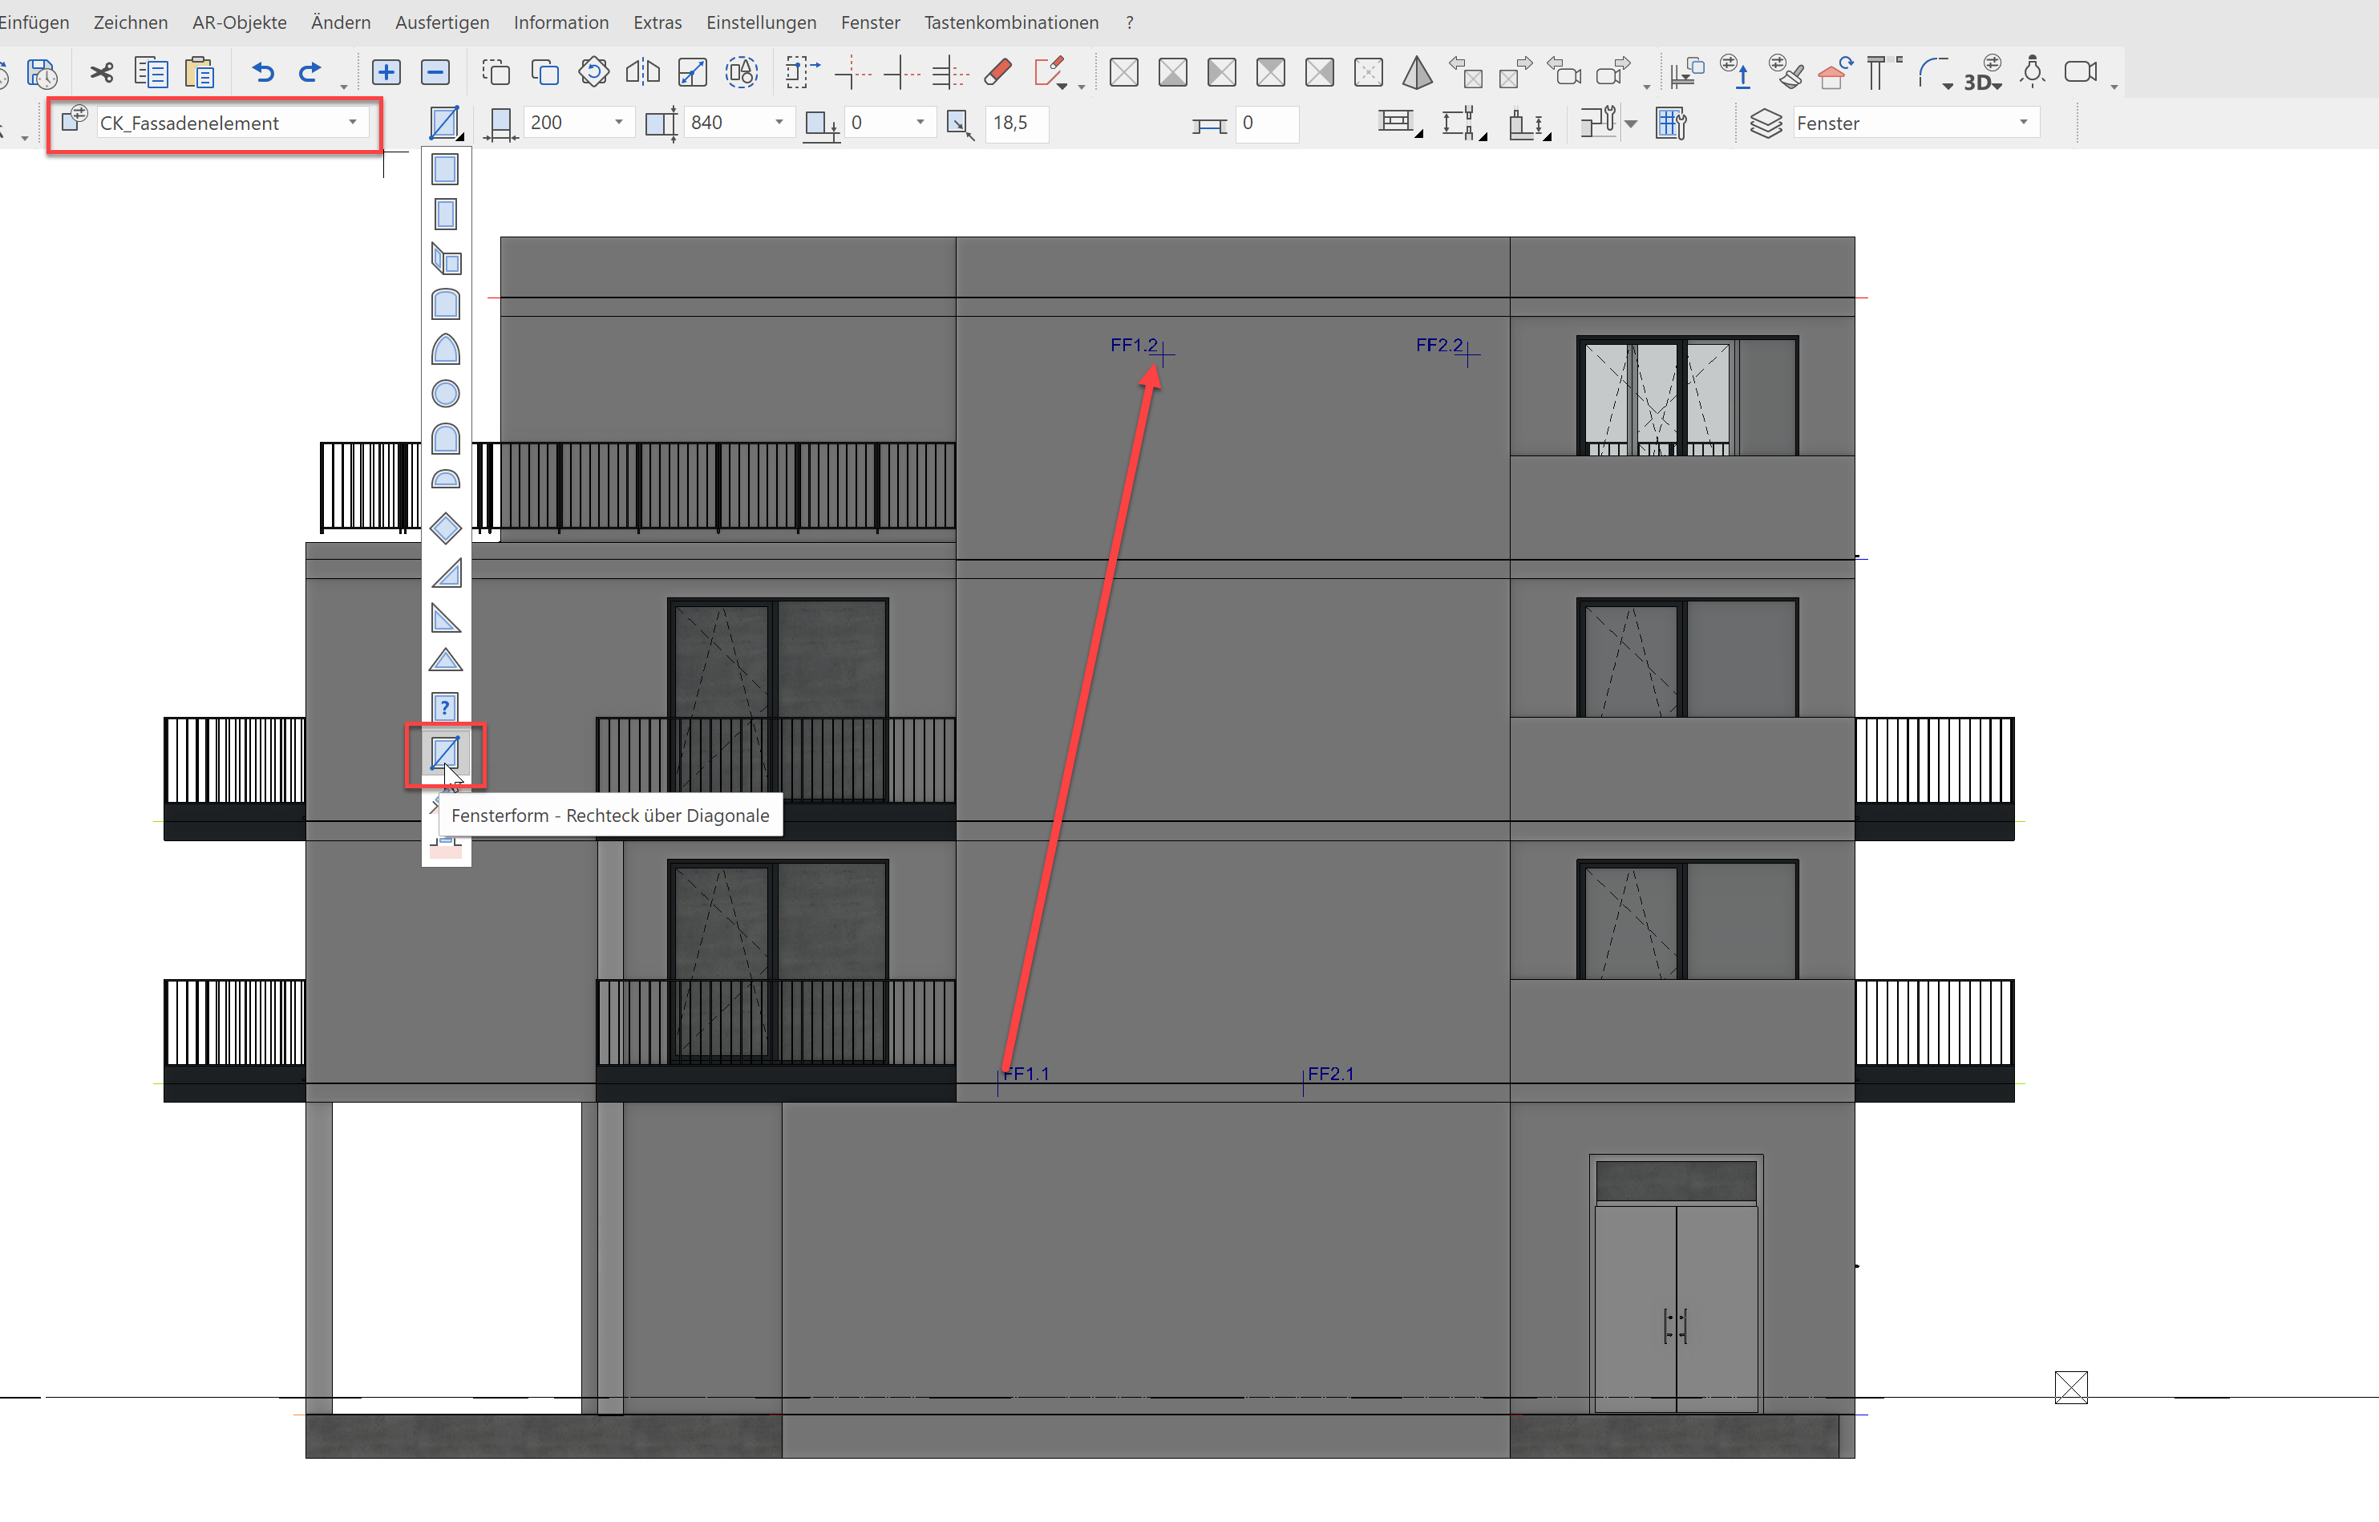Click the FF1.1 point label

click(1027, 1073)
